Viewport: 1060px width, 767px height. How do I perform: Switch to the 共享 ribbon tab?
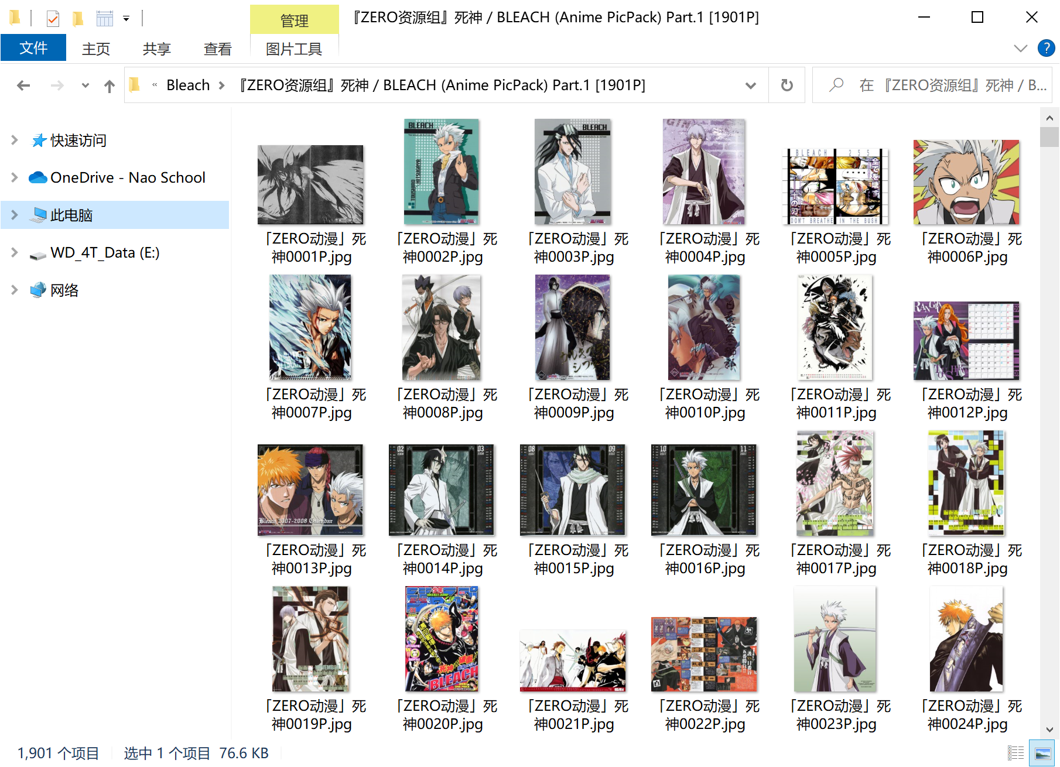tap(157, 49)
